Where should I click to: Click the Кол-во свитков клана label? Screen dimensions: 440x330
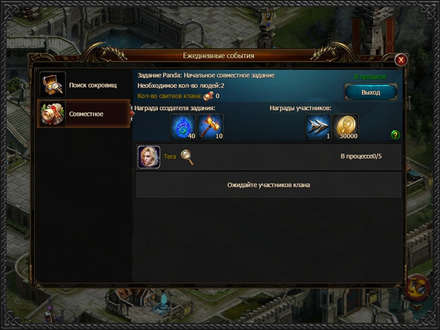[170, 96]
